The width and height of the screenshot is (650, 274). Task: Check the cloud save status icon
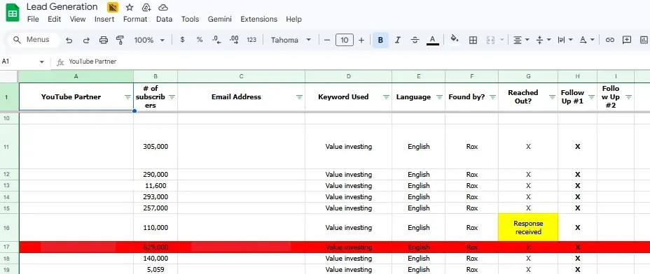[x=163, y=7]
